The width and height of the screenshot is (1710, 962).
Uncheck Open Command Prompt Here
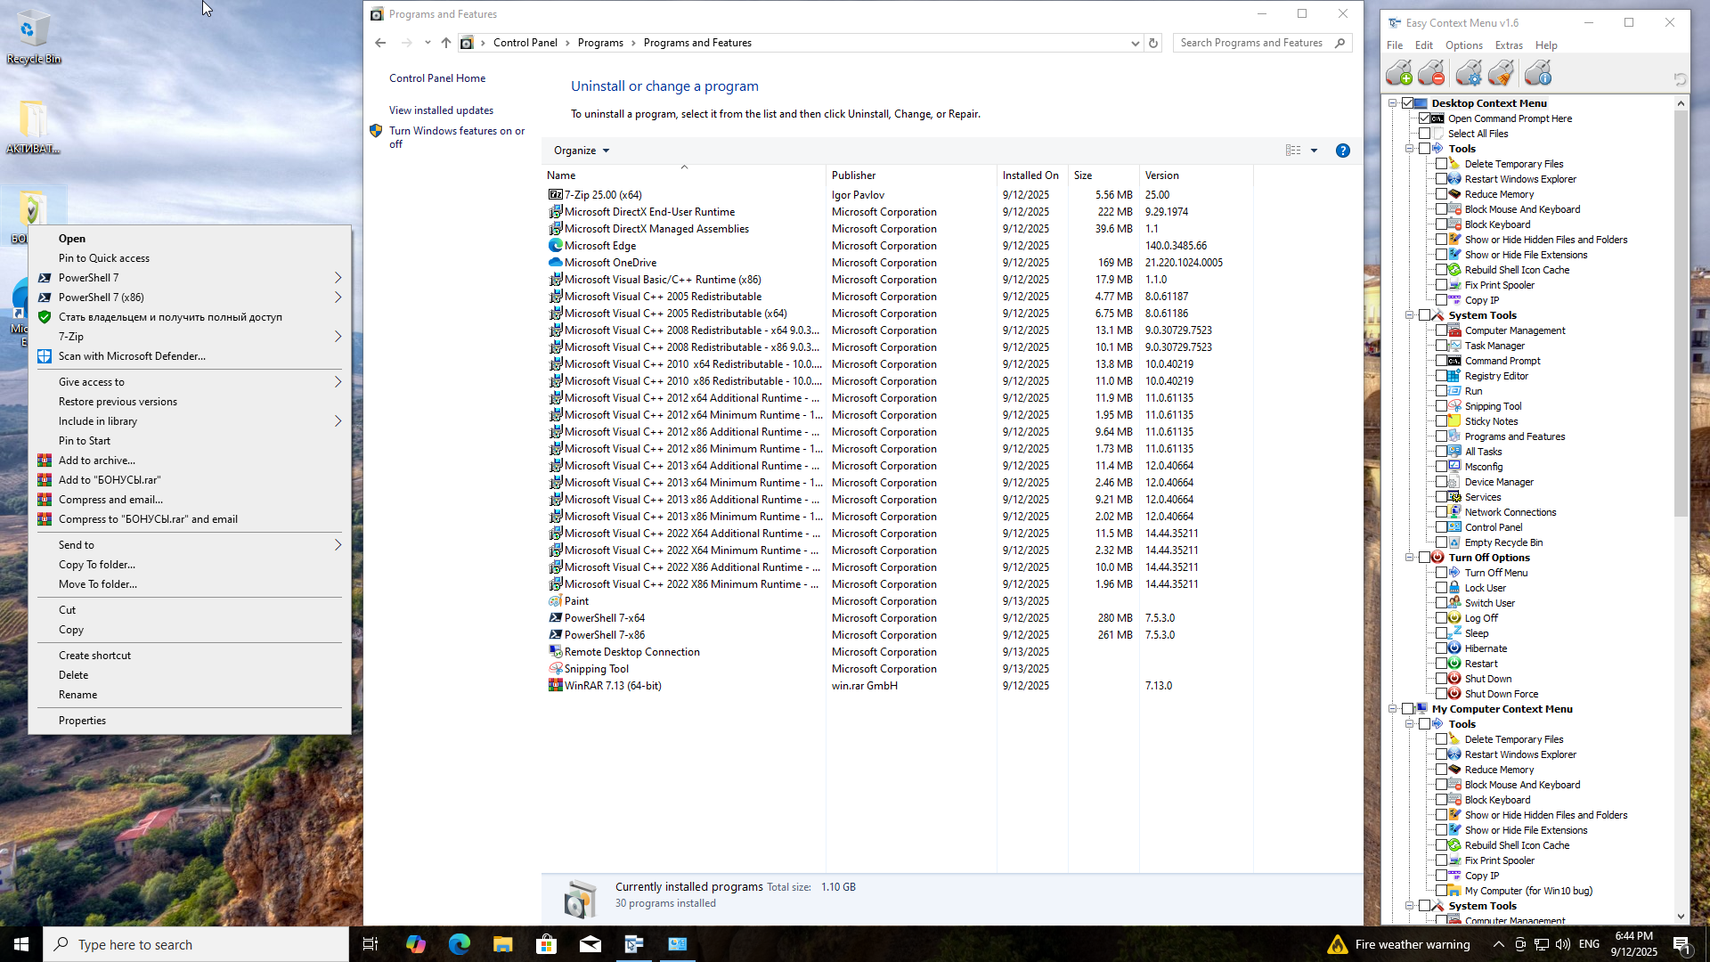[x=1425, y=118]
